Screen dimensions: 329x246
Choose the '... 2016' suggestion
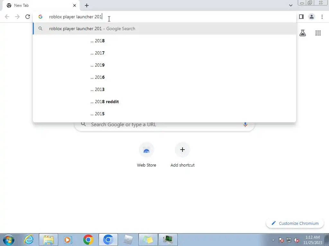[164, 77]
